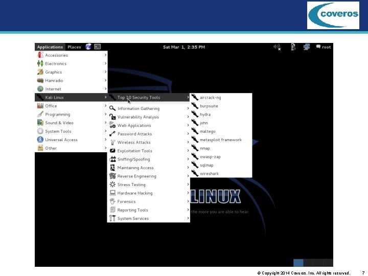
Task: Click the Sound & Video icon
Action: (40, 123)
